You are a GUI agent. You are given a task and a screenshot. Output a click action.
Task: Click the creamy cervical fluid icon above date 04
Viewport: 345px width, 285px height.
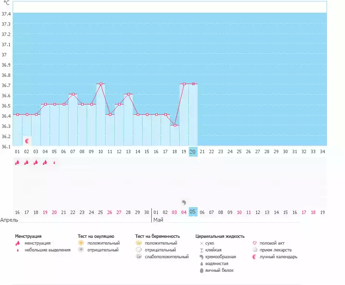tap(184, 202)
